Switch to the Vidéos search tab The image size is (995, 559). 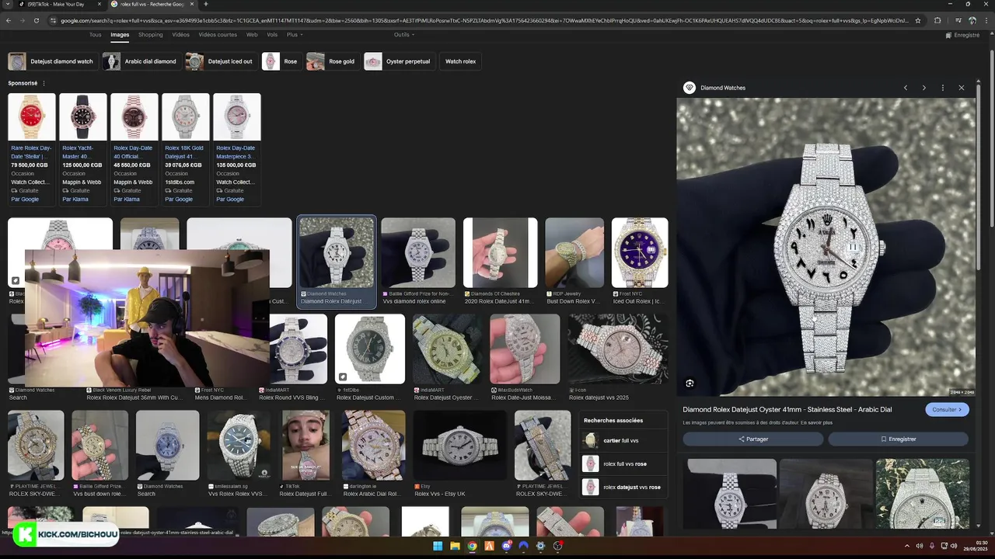pyautogui.click(x=180, y=35)
